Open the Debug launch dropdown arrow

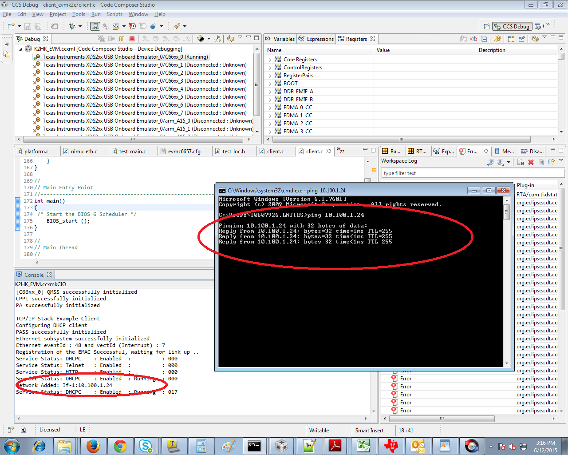(80, 26)
